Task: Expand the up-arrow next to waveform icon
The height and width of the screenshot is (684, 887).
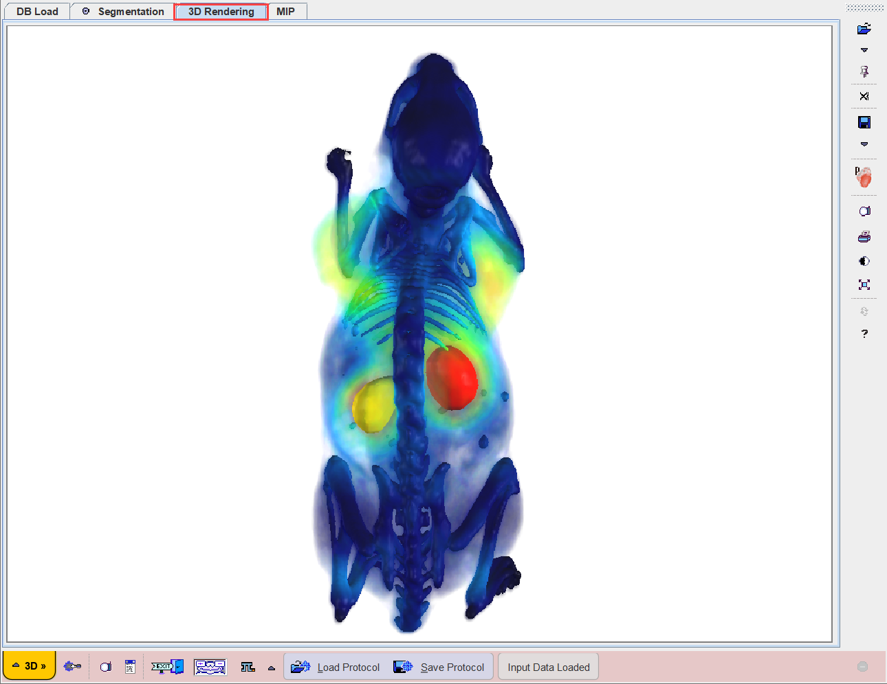Action: pyautogui.click(x=272, y=668)
